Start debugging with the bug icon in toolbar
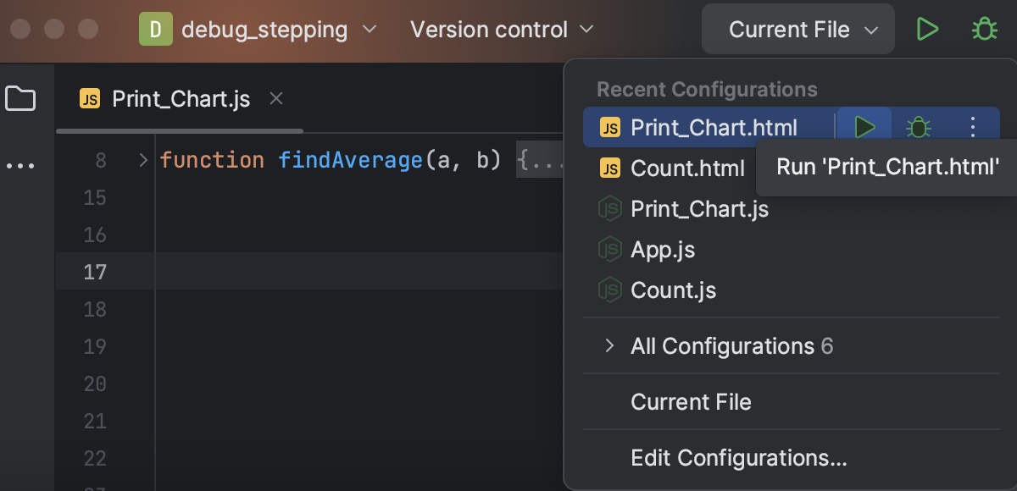This screenshot has width=1017, height=491. coord(985,28)
